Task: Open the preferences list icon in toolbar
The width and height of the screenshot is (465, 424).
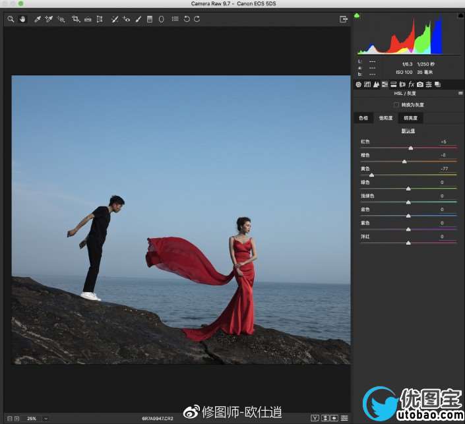Action: pos(175,19)
